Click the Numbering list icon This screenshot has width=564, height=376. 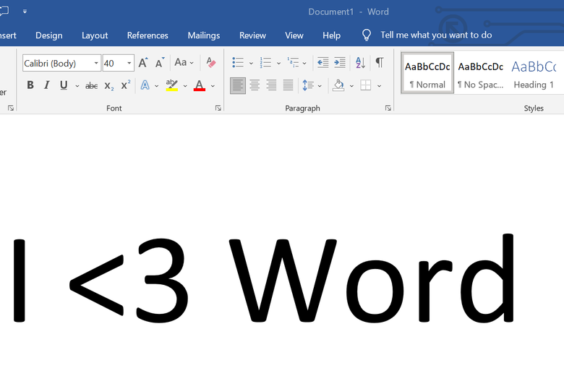265,63
